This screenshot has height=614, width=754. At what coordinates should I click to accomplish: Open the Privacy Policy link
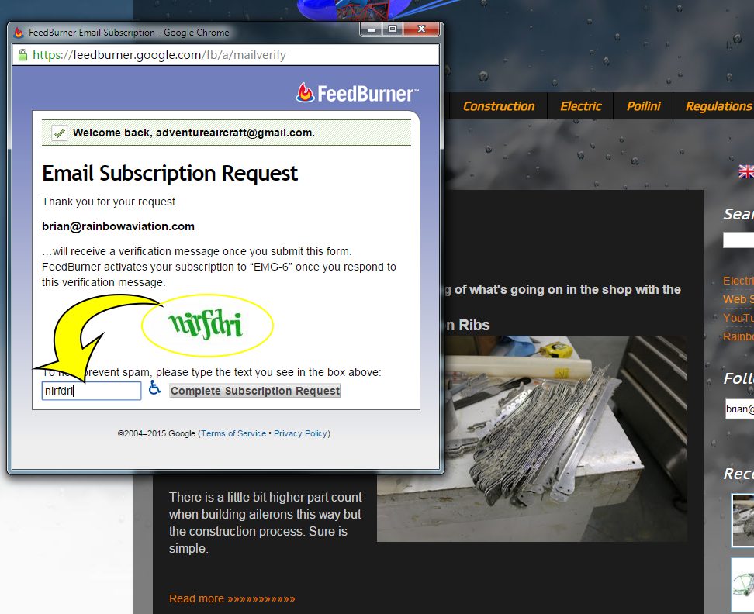[x=300, y=433]
